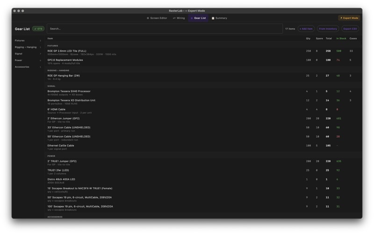Select Signal category in the sidebar

(x=28, y=54)
